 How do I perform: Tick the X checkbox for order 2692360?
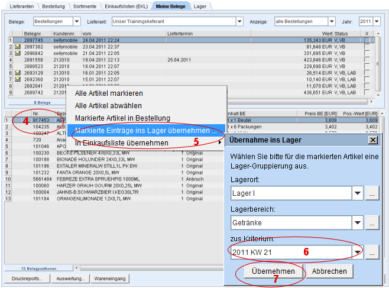[367, 79]
